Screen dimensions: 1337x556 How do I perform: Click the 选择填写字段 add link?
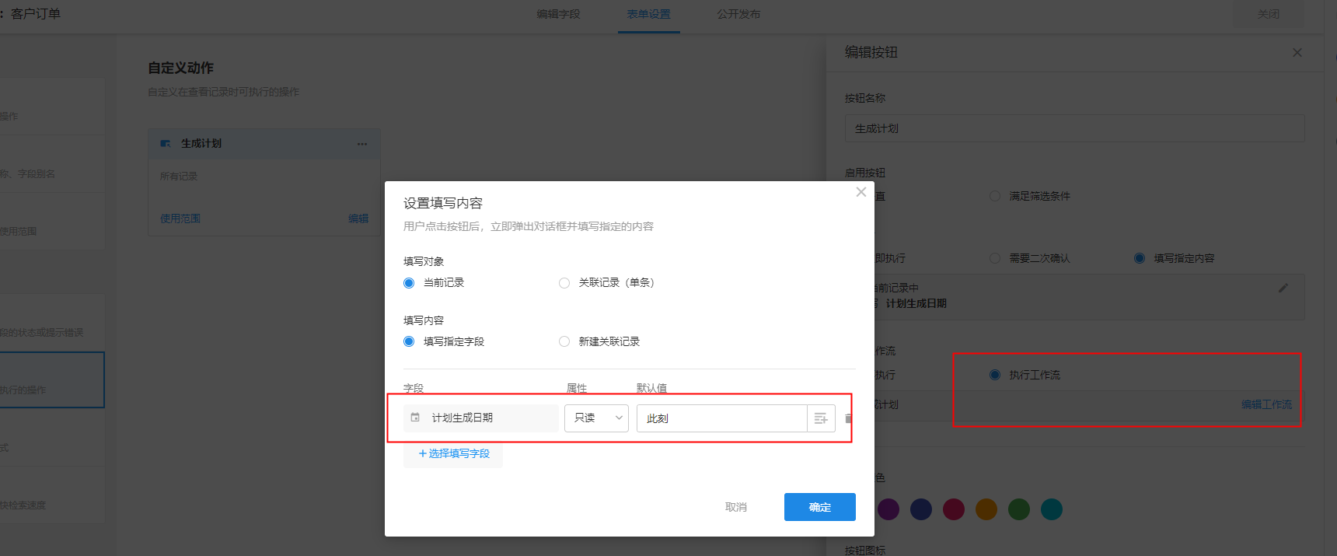coord(454,453)
